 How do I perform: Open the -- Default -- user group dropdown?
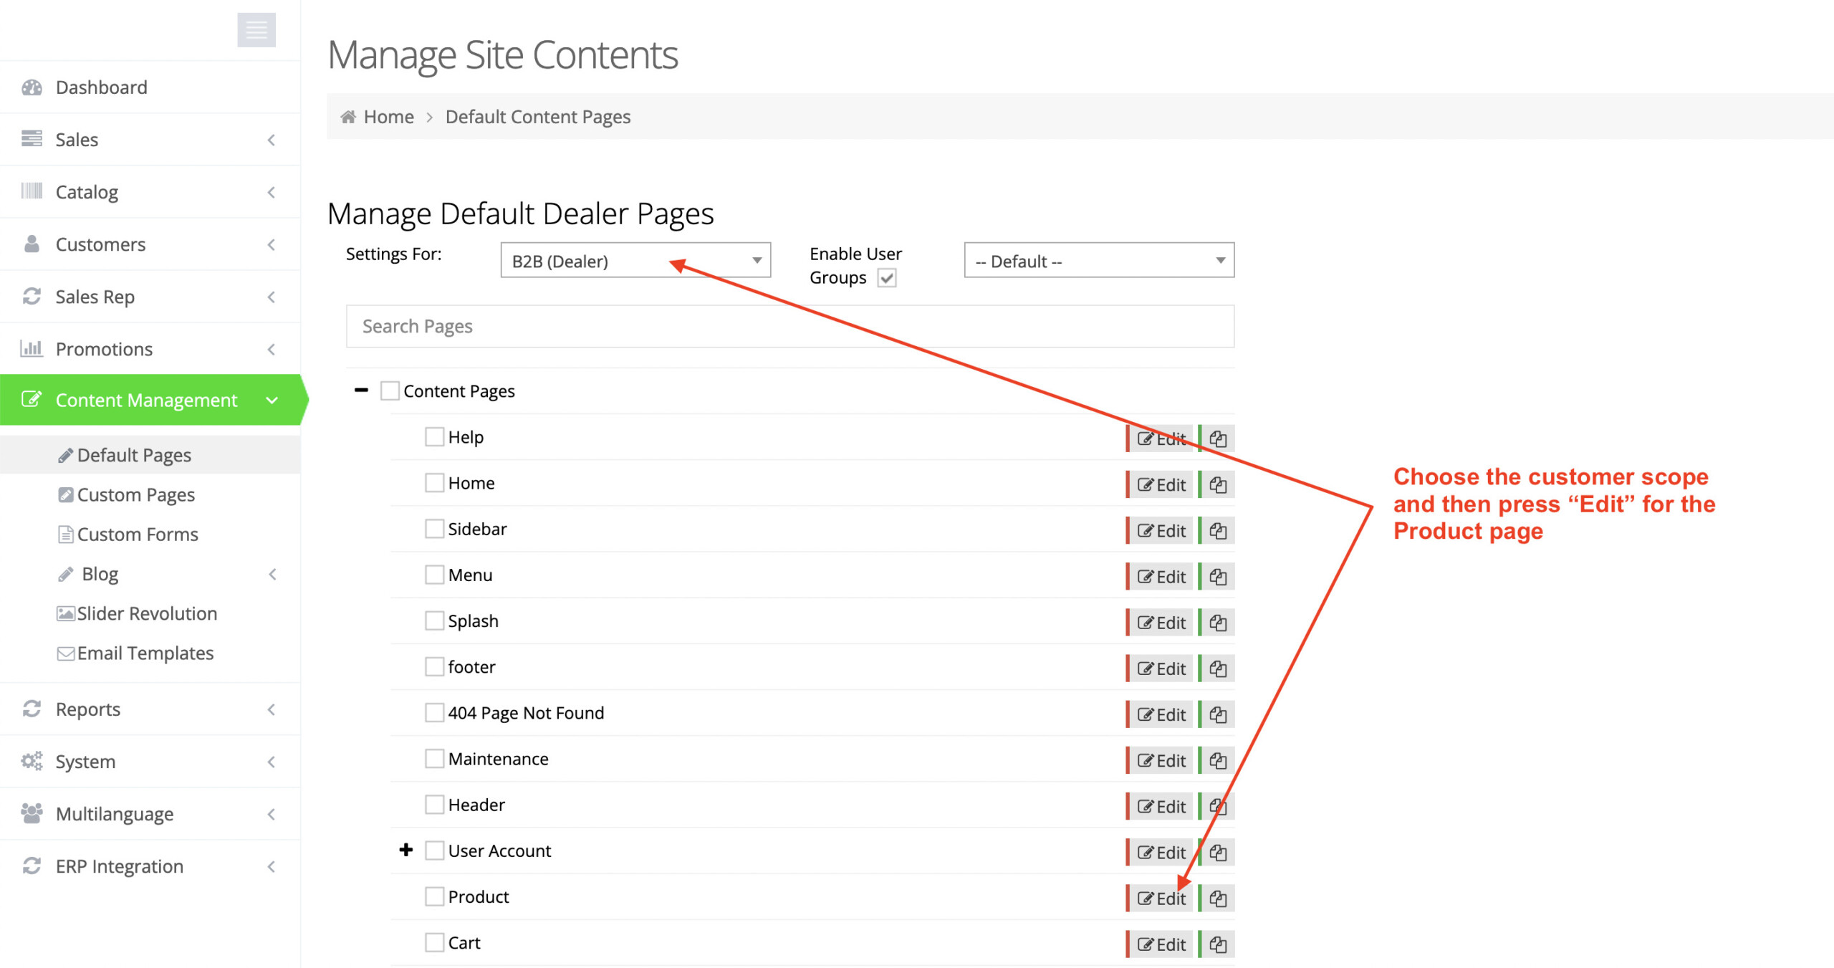point(1099,260)
